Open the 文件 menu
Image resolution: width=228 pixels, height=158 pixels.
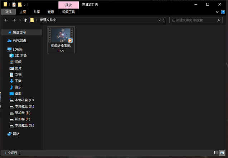9,12
